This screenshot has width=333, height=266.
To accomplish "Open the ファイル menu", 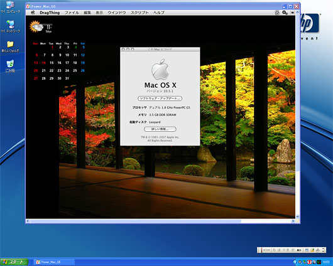I will click(x=72, y=13).
